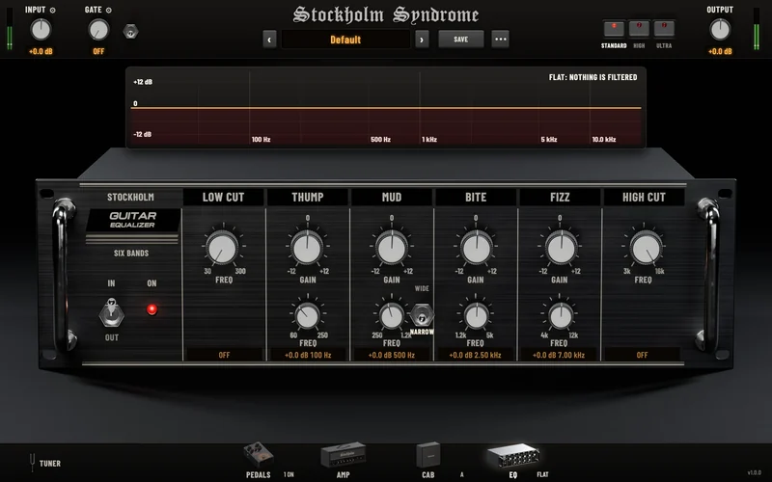Enable Standard quality mode button
Screen dimensions: 772x482
614,29
